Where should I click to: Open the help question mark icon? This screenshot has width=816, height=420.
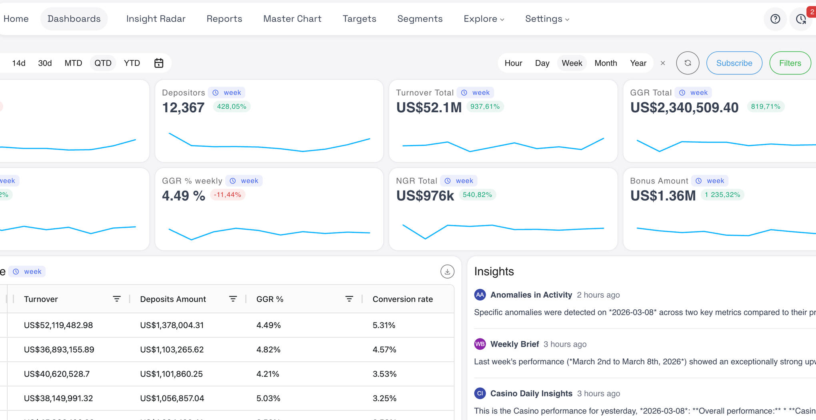coord(775,19)
